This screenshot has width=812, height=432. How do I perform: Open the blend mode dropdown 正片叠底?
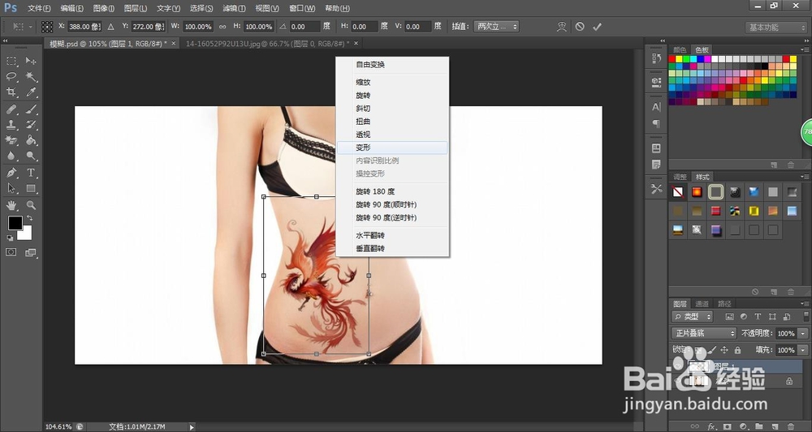click(x=703, y=333)
